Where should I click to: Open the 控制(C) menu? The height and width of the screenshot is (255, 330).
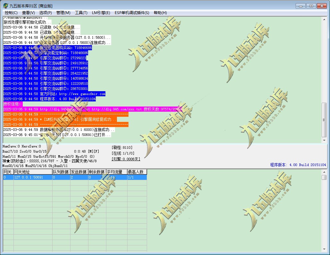(11, 13)
